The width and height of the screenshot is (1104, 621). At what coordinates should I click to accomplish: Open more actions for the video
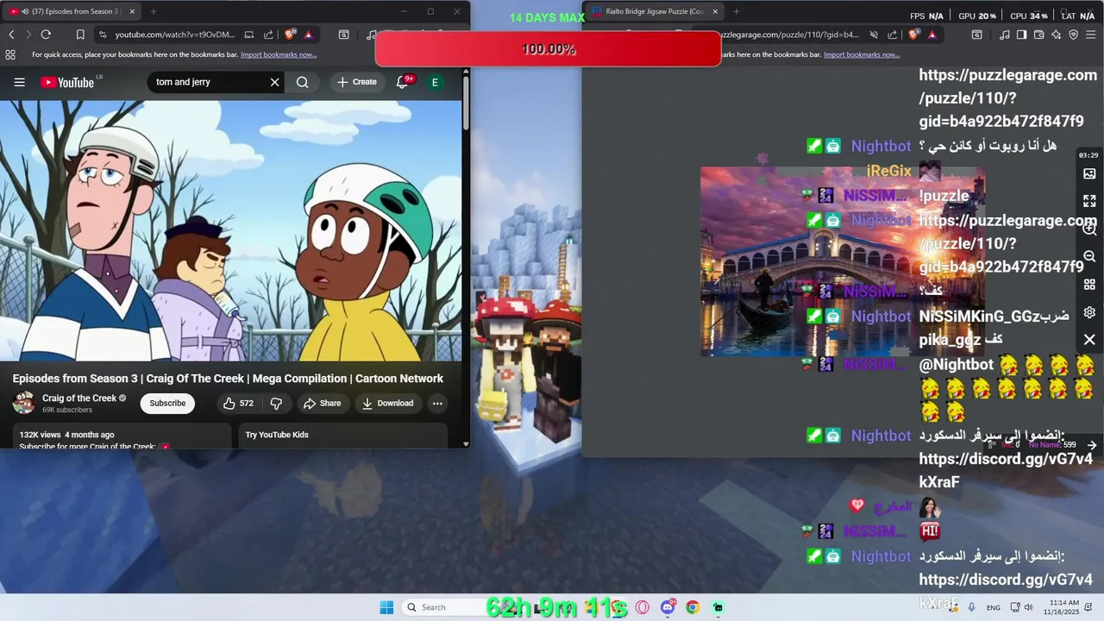437,403
